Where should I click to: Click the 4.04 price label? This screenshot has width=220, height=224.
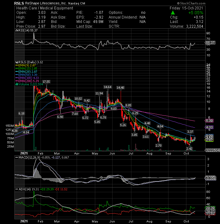tap(160, 126)
